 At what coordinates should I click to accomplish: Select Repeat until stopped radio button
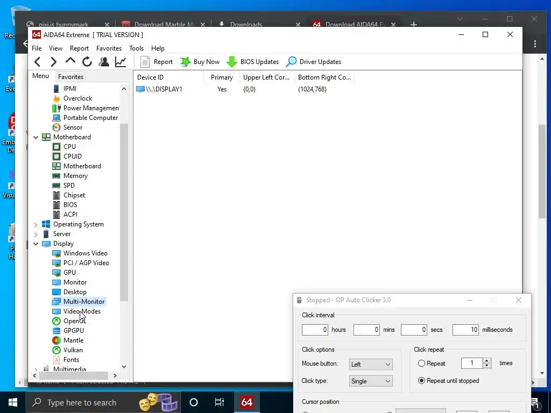[448, 381]
